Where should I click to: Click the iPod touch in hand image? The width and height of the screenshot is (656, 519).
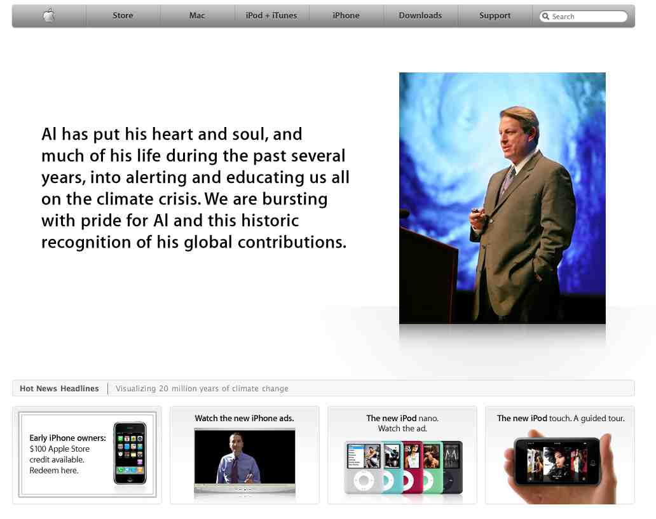(561, 467)
